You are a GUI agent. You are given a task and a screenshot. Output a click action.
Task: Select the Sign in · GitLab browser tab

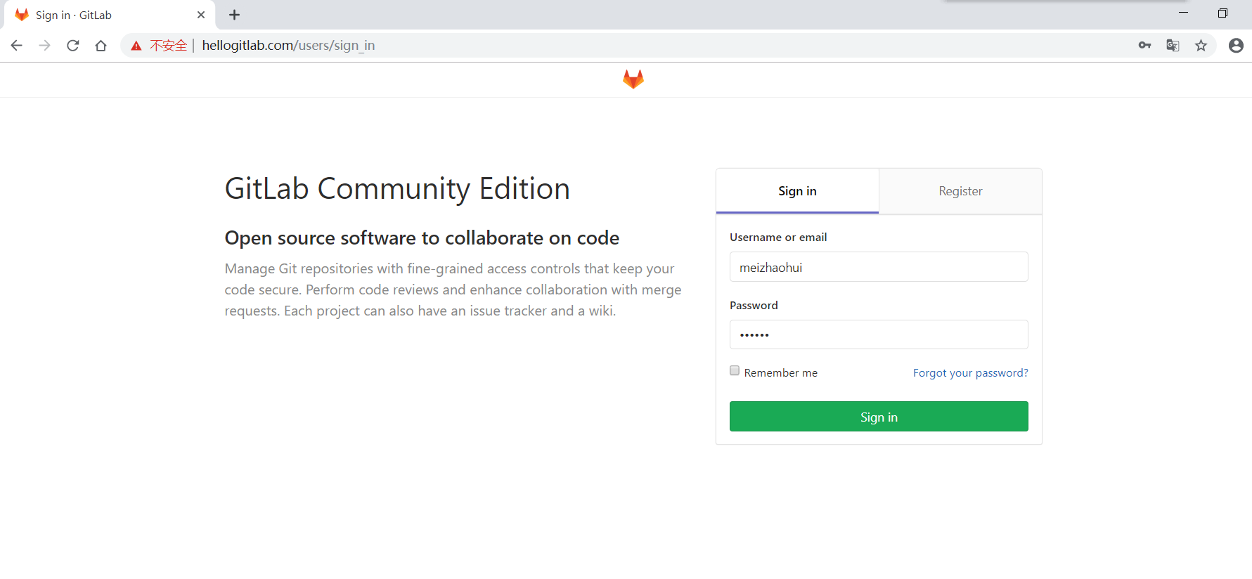pos(109,15)
